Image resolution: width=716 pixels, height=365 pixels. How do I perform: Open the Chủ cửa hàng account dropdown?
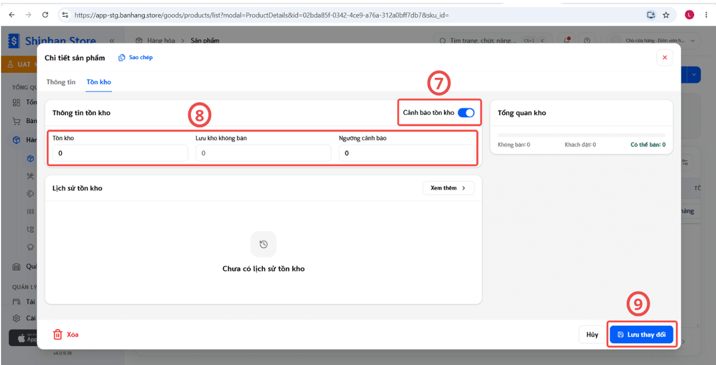(x=654, y=40)
